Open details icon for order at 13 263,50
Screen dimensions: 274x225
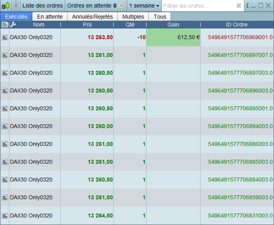point(5,37)
